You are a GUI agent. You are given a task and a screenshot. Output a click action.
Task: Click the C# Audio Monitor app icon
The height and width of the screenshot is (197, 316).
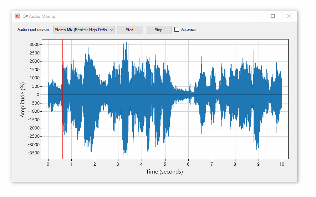tap(18, 16)
